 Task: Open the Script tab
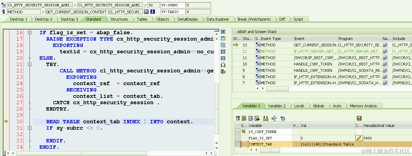pyautogui.click(x=298, y=19)
